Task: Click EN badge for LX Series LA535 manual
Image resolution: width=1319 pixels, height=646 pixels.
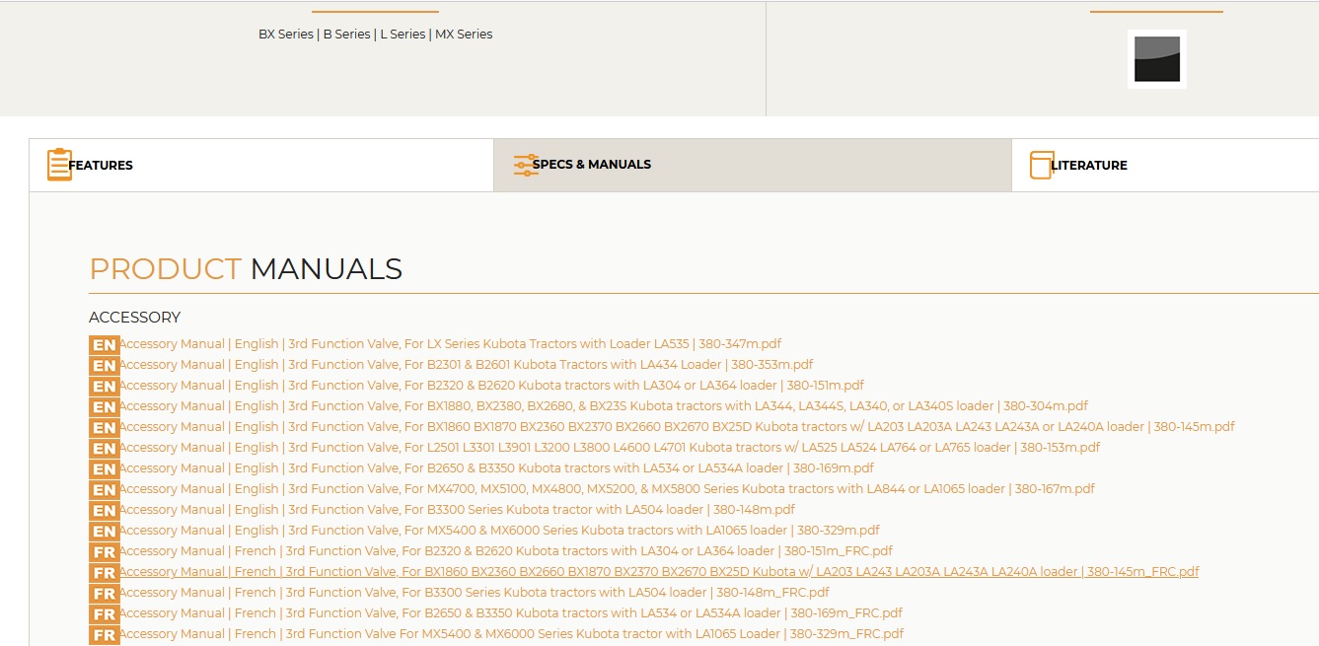Action: click(x=104, y=344)
